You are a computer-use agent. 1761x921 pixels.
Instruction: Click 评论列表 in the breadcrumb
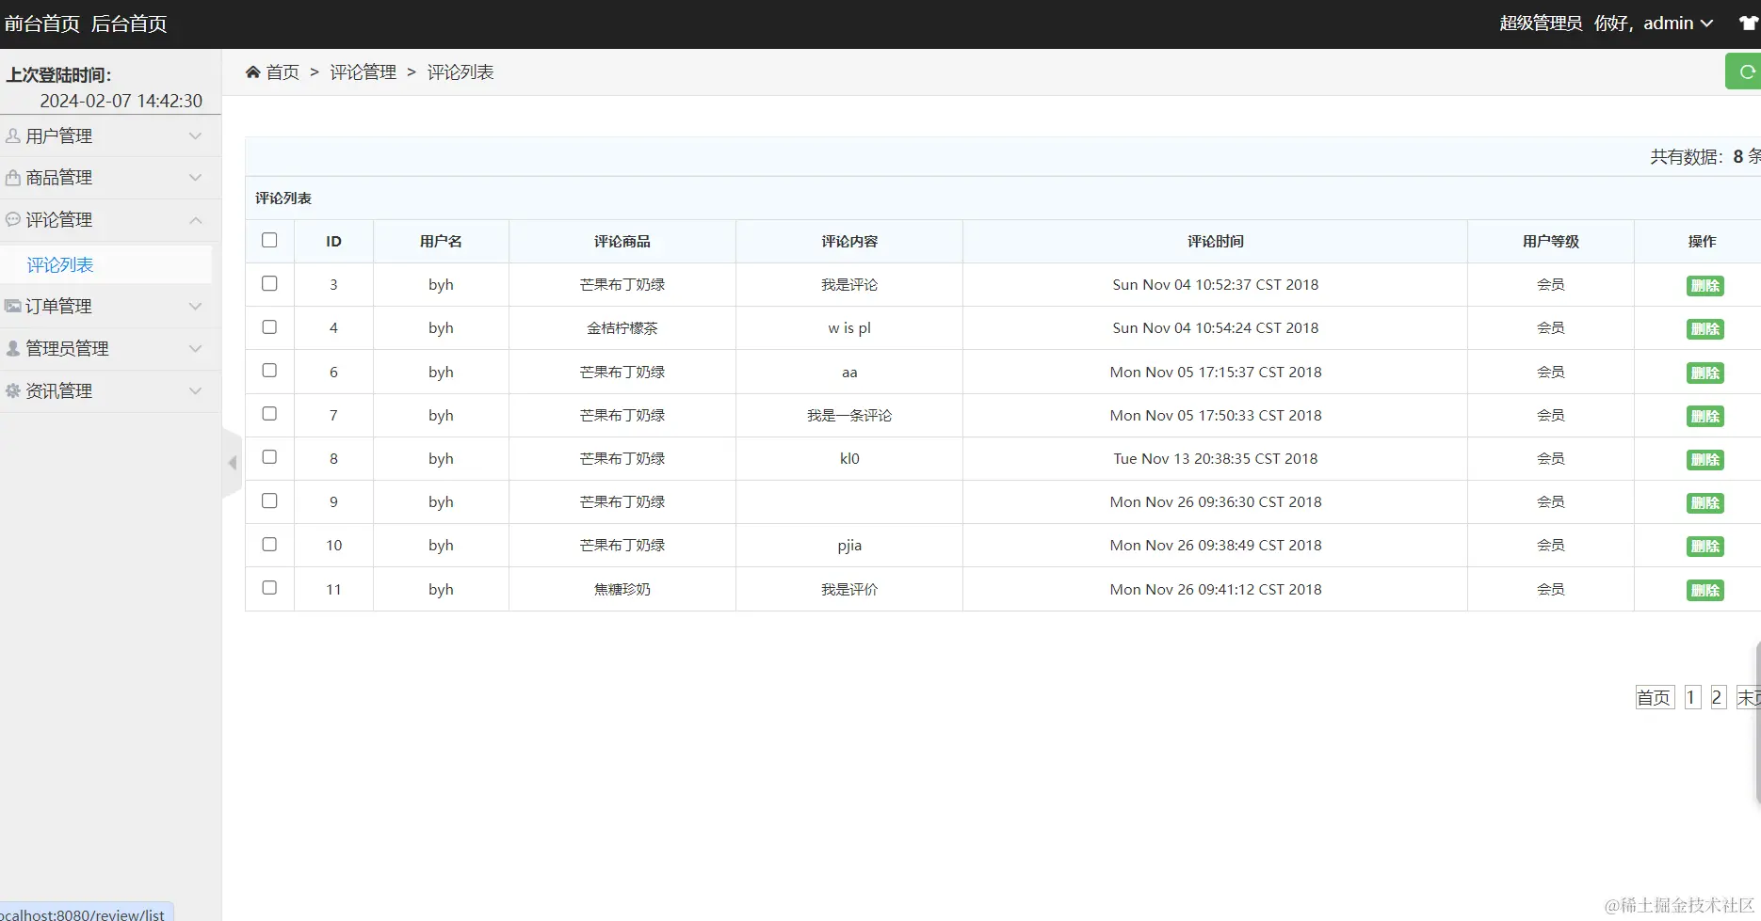460,72
